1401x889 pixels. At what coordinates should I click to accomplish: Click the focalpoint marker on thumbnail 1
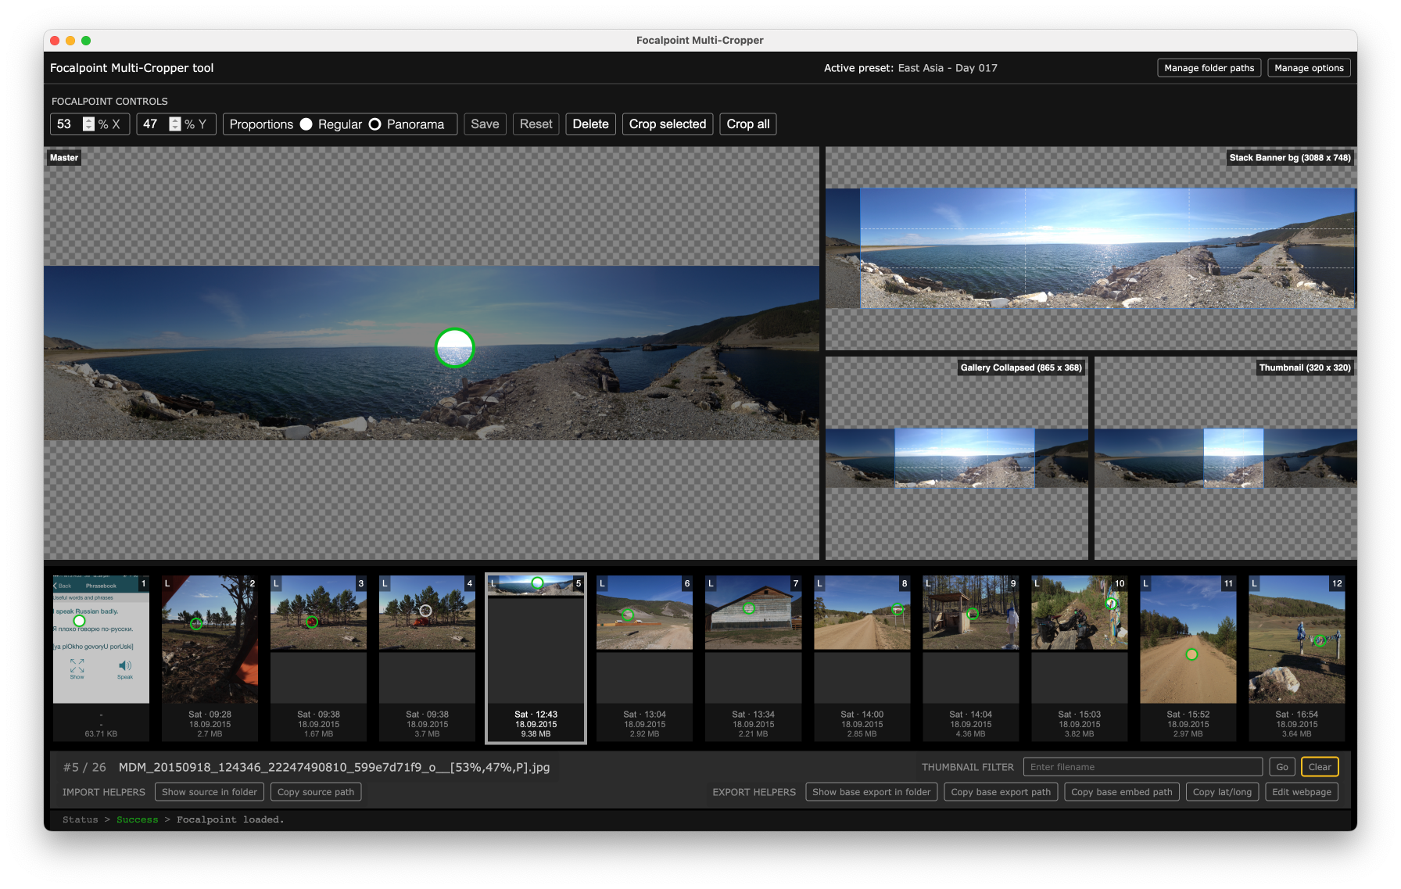(x=79, y=621)
